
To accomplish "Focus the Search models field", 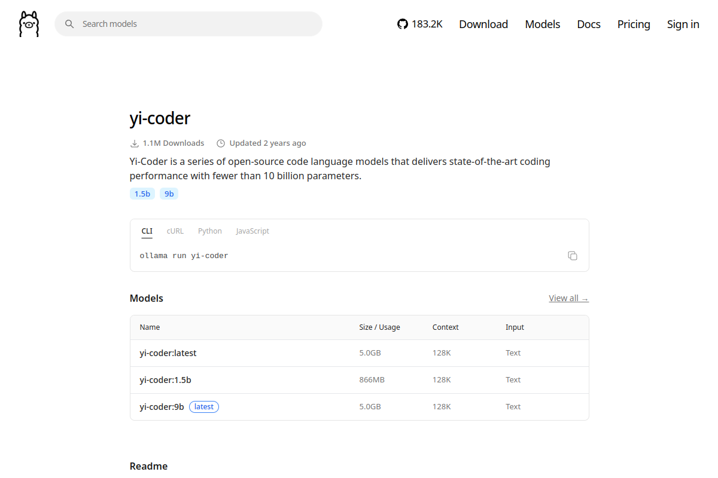I will pyautogui.click(x=188, y=24).
